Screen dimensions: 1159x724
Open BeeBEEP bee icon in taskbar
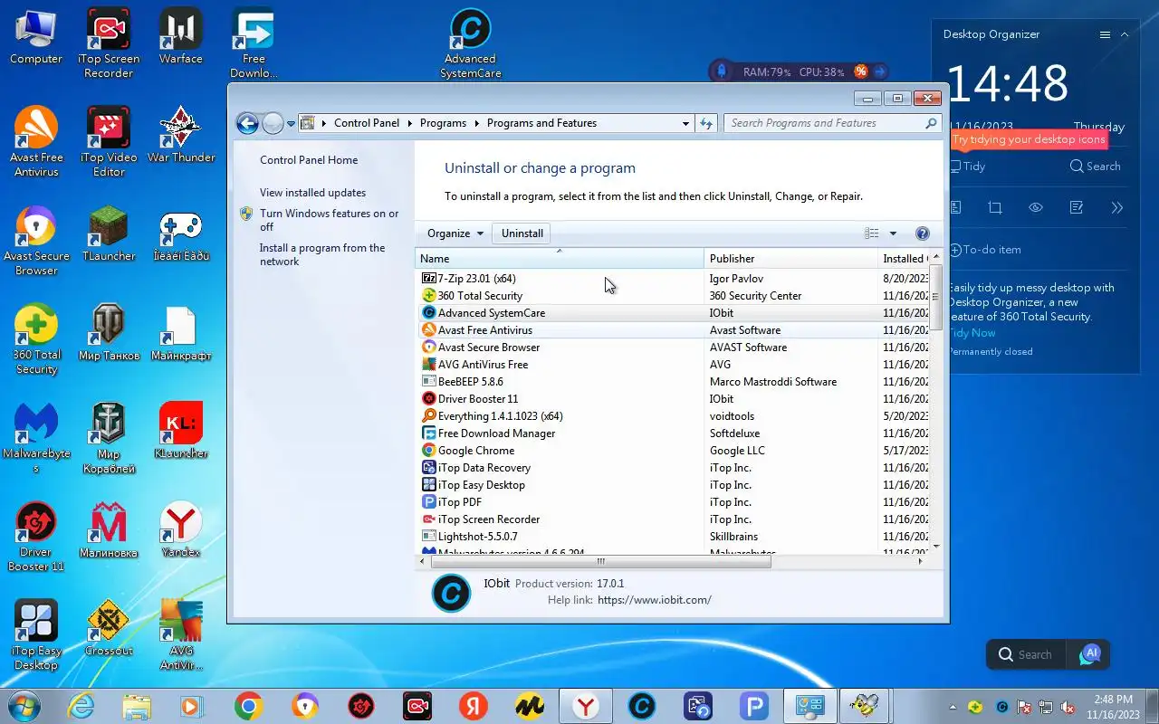tap(865, 706)
